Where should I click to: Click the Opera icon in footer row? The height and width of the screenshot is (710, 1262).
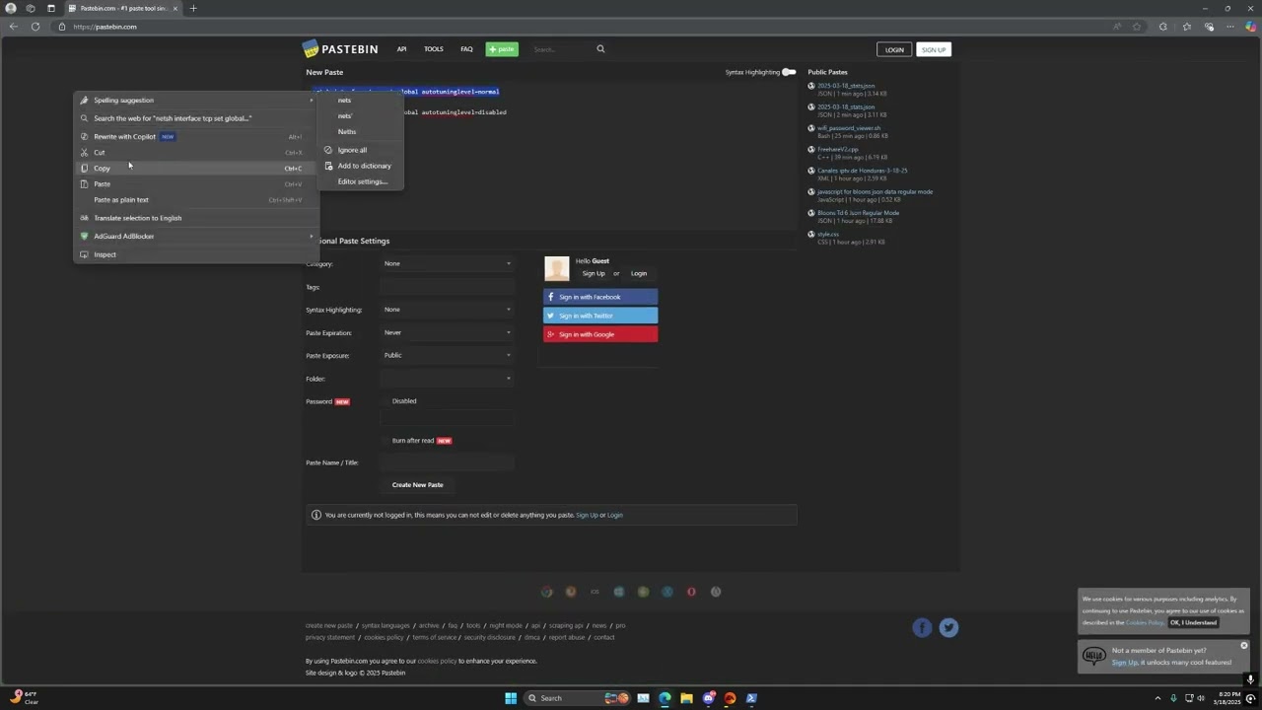point(691,592)
